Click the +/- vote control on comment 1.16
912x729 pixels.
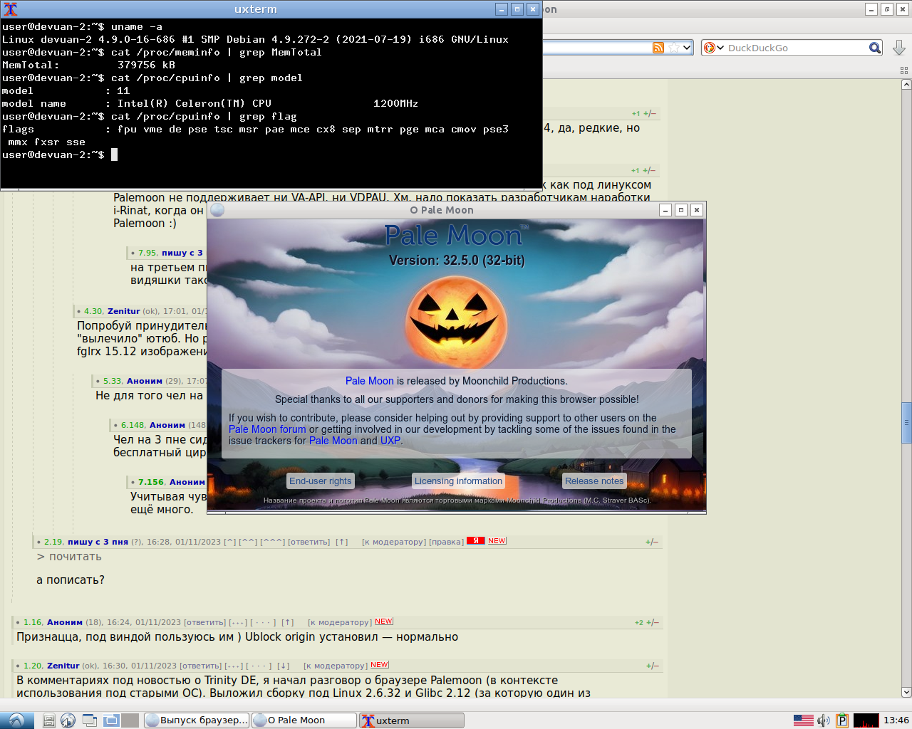pyautogui.click(x=652, y=623)
